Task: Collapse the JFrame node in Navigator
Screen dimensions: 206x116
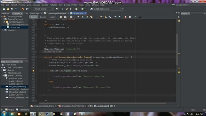Action: click(x=2, y=70)
